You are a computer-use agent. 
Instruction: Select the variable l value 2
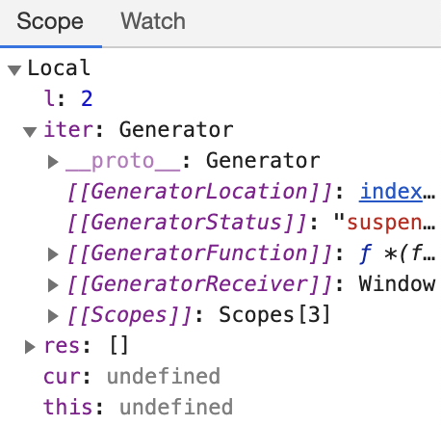87,98
